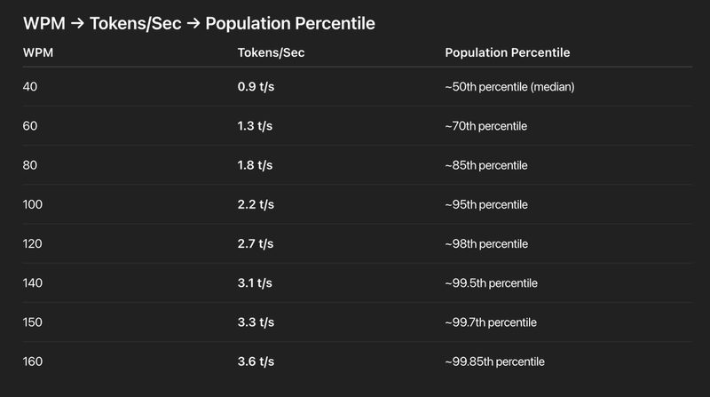Select the 2.7 t/s value
Image resolution: width=710 pixels, height=397 pixels.
pyautogui.click(x=256, y=244)
